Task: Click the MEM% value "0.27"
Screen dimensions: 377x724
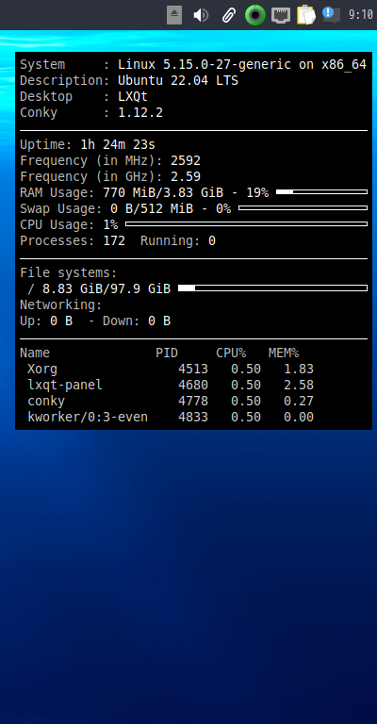Action: (x=299, y=401)
